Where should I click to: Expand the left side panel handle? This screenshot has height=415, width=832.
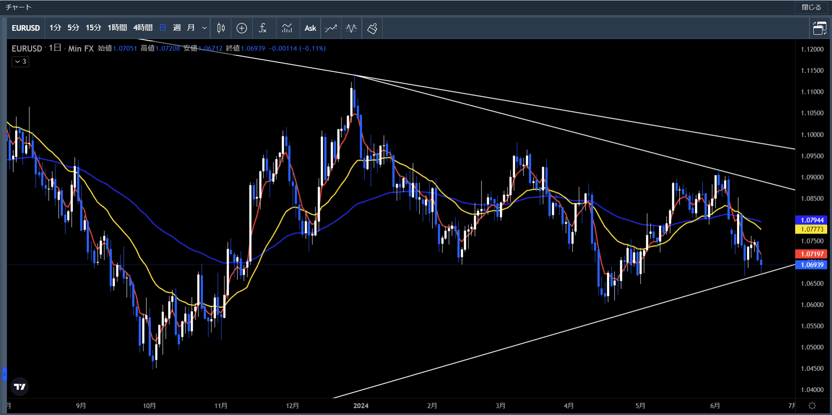pos(4,374)
